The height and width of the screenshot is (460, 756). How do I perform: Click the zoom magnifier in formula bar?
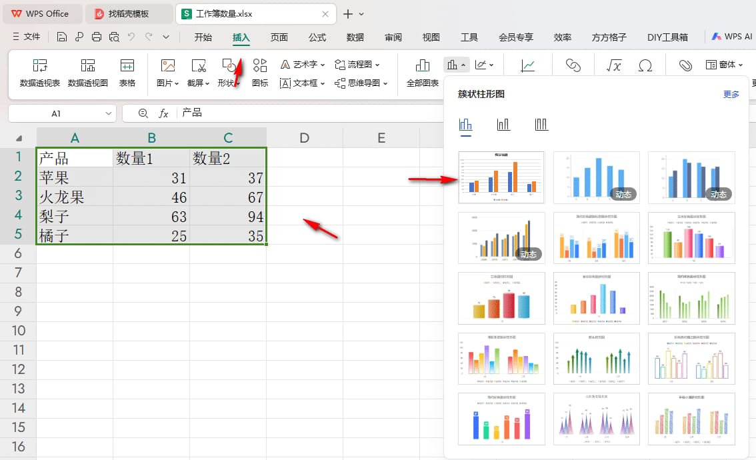(x=143, y=113)
